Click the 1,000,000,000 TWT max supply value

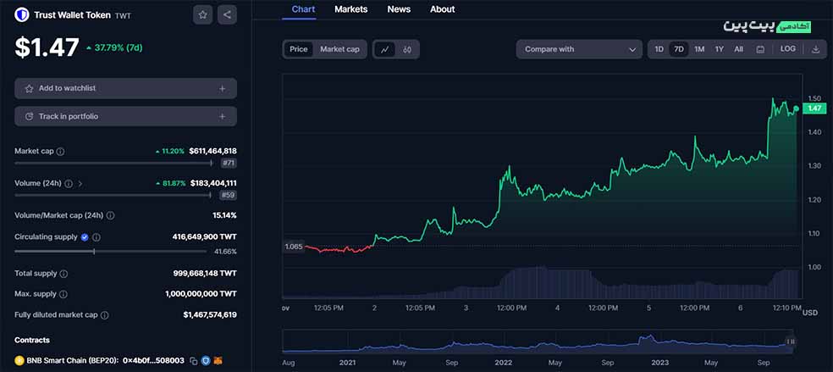[x=201, y=294]
